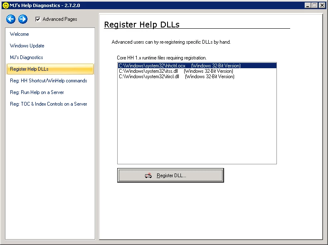Screen dimensions: 328x245
Task: Go back with the blue left arrow
Action: pyautogui.click(x=11, y=19)
